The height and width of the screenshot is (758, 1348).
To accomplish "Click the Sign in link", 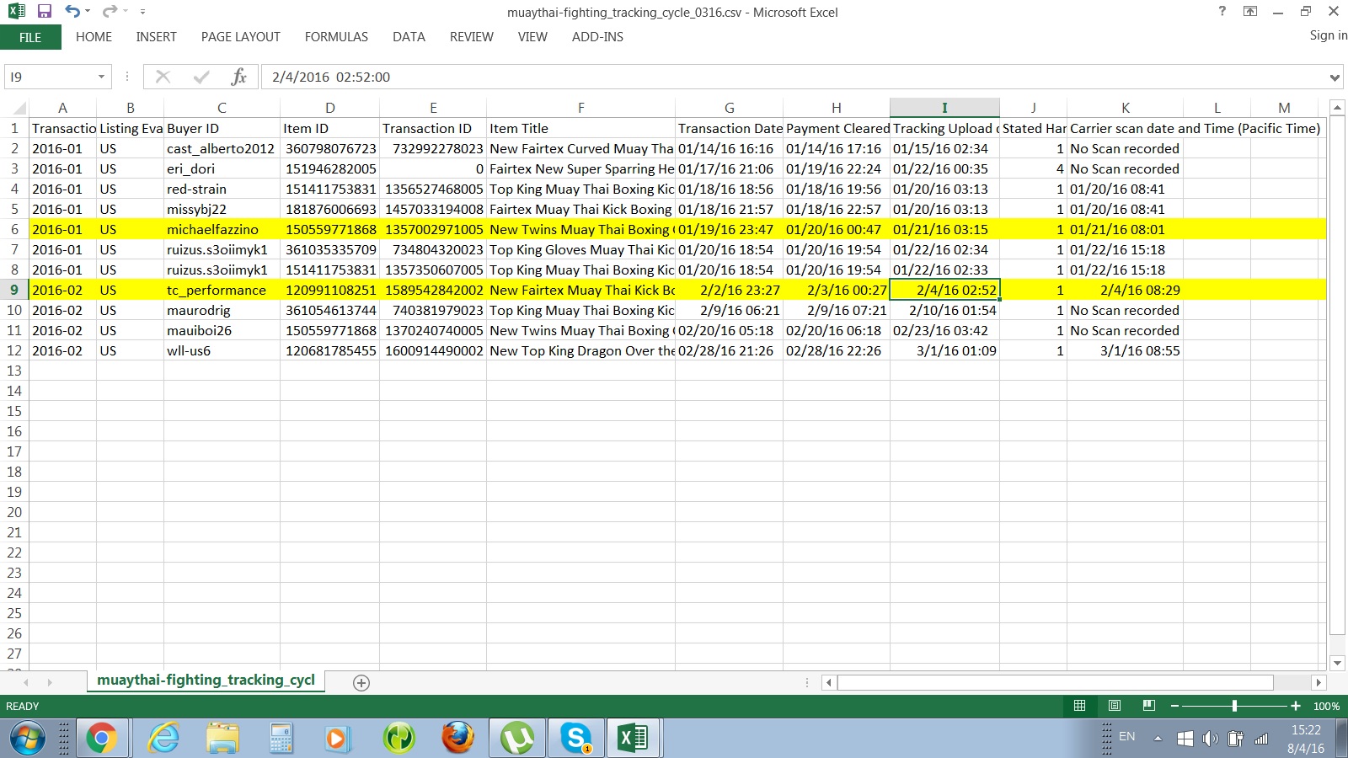I will pyautogui.click(x=1328, y=35).
